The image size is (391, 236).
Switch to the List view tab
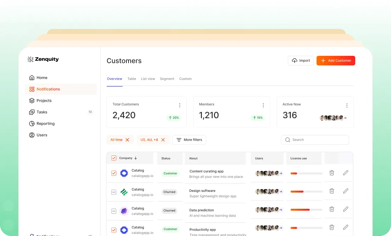click(x=148, y=78)
